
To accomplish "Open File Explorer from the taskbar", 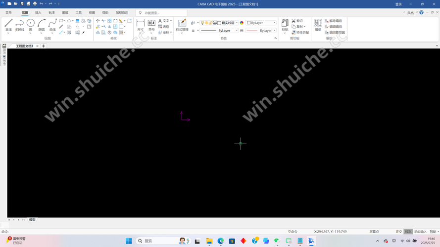I will coord(209,241).
